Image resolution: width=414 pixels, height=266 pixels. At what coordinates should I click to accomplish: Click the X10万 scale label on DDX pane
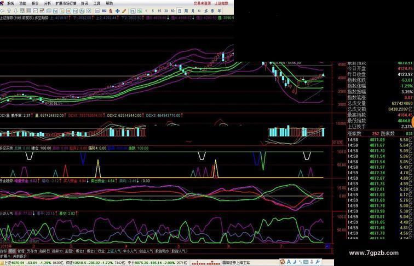point(337,143)
